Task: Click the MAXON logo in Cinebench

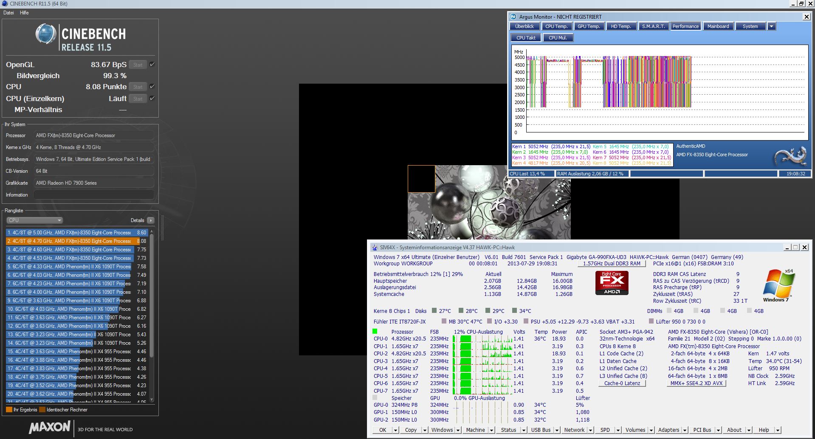Action: coord(50,427)
